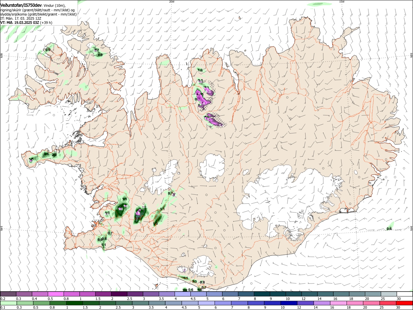Select bottom-row navy swatch between 10 and 12
The image size is (413, 310).
point(289,303)
